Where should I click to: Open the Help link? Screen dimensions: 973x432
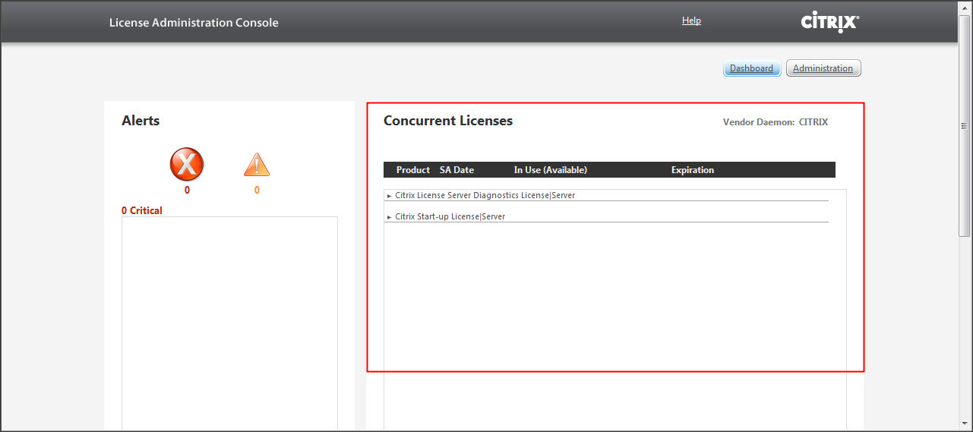pos(691,20)
